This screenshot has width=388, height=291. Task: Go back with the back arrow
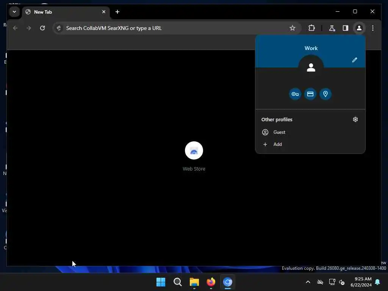(x=15, y=28)
